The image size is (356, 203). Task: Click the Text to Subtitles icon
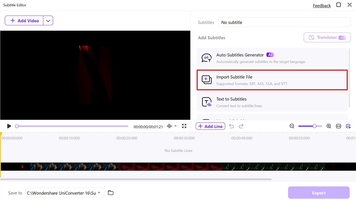(206, 102)
